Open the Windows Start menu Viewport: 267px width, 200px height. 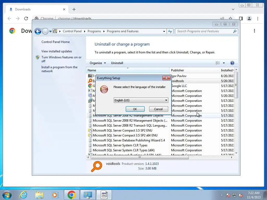point(7,195)
